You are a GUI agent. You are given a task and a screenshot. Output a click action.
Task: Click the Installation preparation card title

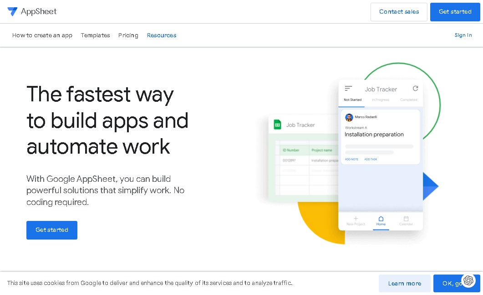[374, 135]
